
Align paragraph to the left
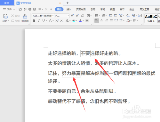tap(97, 21)
